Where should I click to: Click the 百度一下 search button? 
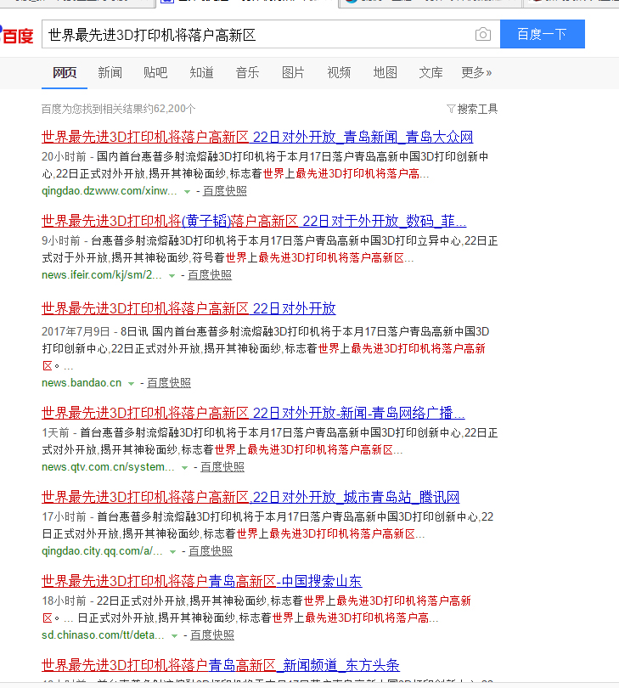click(x=543, y=34)
